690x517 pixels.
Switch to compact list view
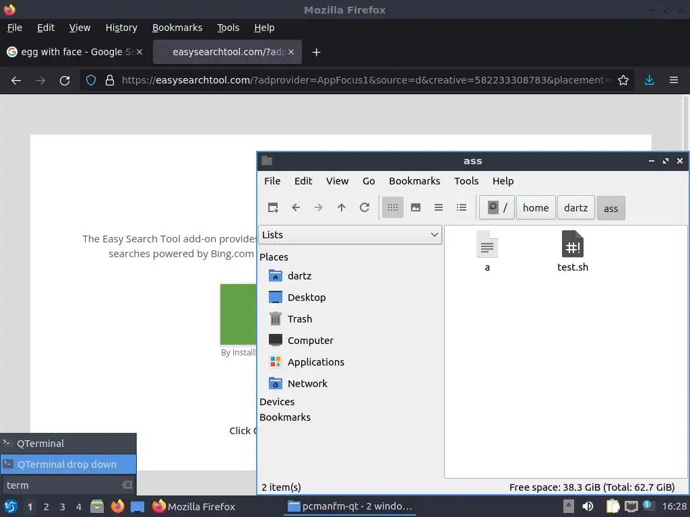(438, 207)
